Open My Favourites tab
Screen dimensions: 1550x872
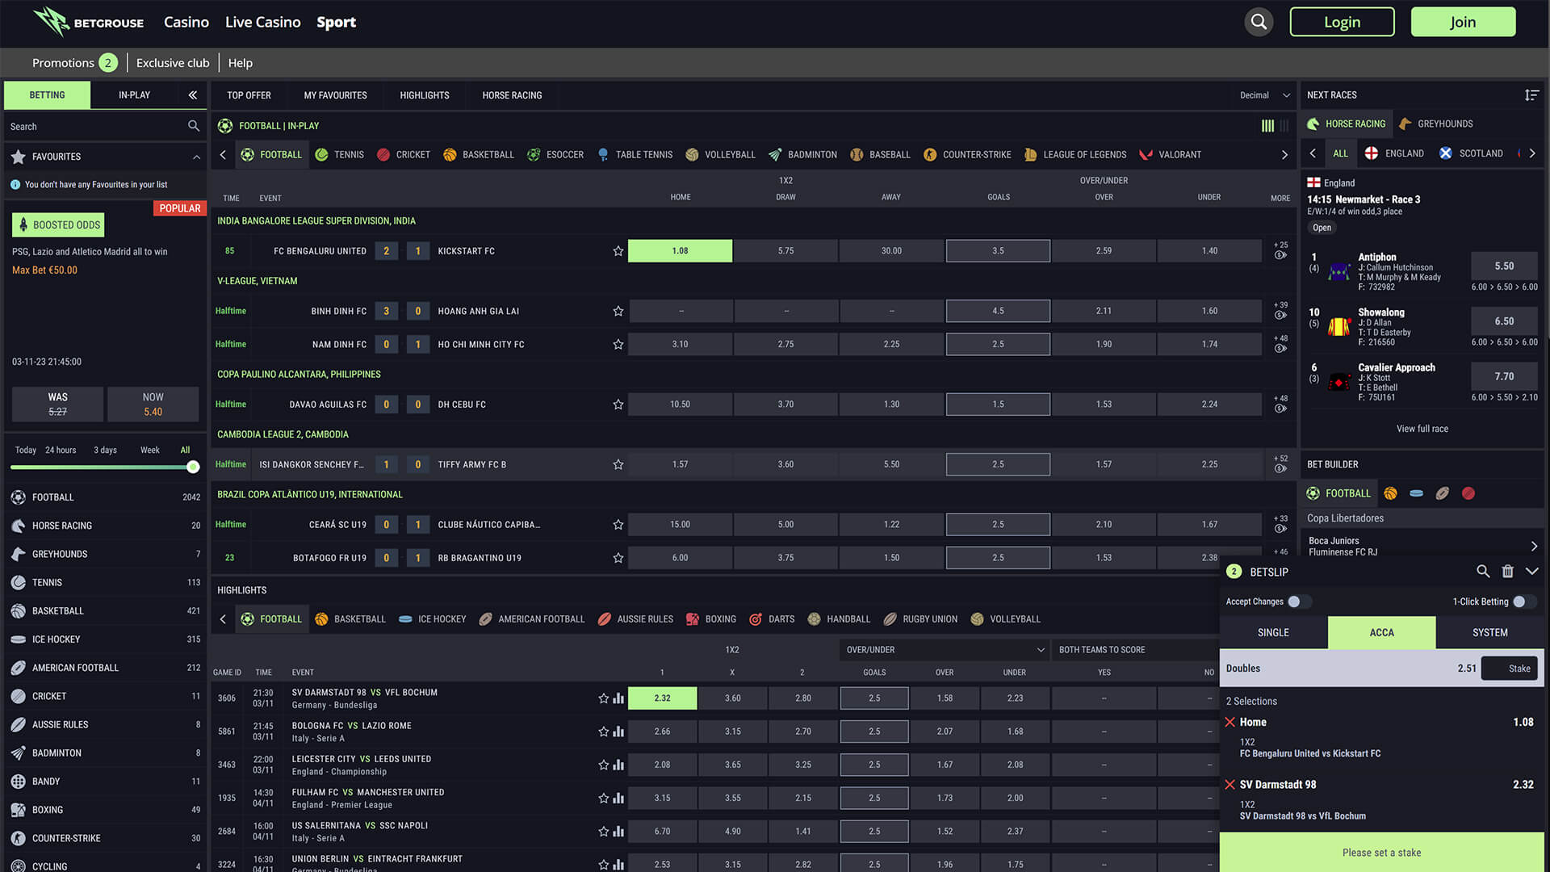[335, 95]
